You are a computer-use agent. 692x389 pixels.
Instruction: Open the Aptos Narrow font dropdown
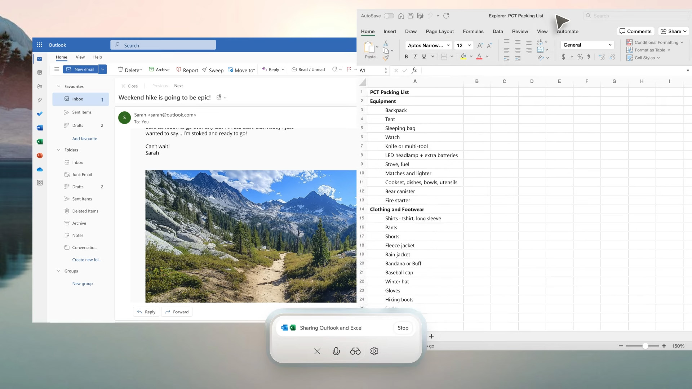tap(448, 45)
